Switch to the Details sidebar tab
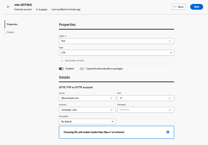This screenshot has width=208, height=145. 11,32
